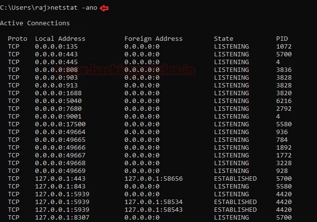Image resolution: width=317 pixels, height=222 pixels.
Task: Click the 'Foreign Address' column header
Action: pyautogui.click(x=154, y=39)
